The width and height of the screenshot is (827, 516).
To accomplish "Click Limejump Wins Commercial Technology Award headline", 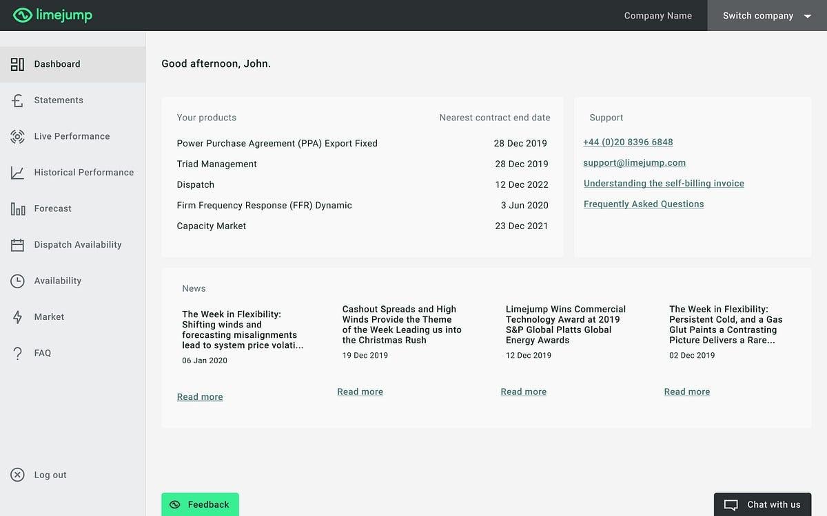I will 565,325.
